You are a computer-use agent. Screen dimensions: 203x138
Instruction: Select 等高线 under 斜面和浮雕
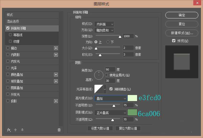[18, 35]
